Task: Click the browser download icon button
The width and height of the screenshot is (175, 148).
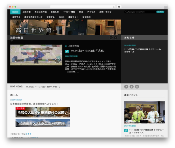Action: [x=119, y=7]
